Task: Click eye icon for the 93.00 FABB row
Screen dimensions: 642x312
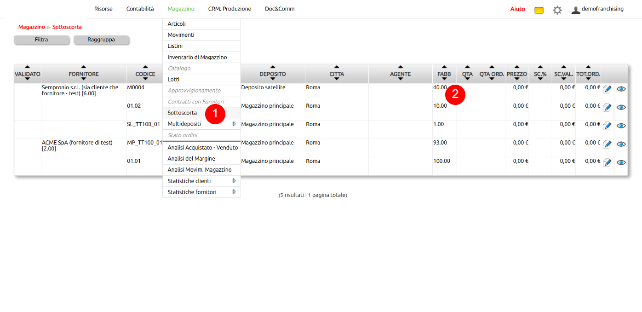Action: click(621, 144)
